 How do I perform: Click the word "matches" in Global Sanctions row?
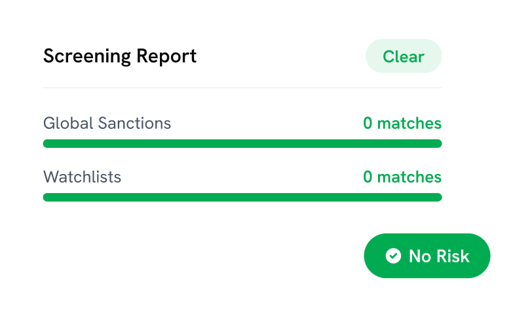pos(410,123)
